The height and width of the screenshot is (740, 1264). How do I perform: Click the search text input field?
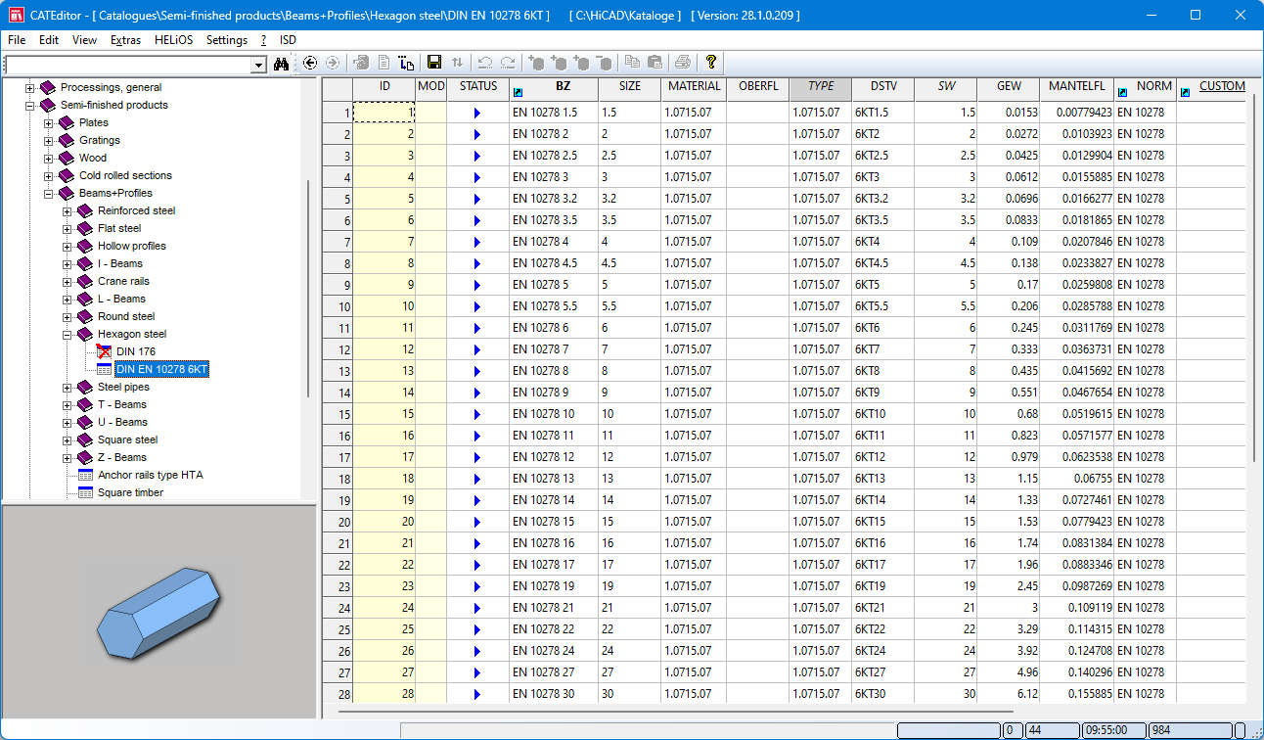click(x=127, y=65)
